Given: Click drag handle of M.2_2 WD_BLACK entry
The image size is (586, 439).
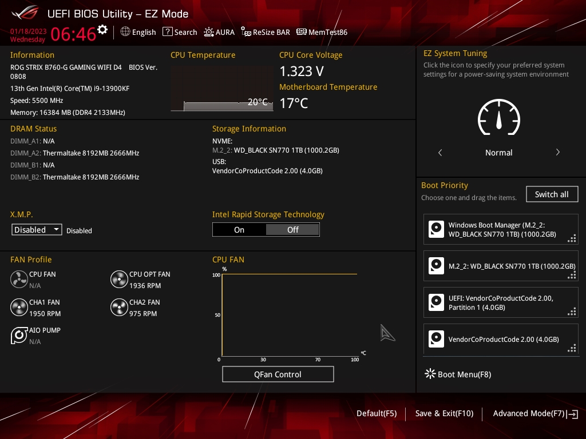Looking at the screenshot, I should pyautogui.click(x=572, y=275).
